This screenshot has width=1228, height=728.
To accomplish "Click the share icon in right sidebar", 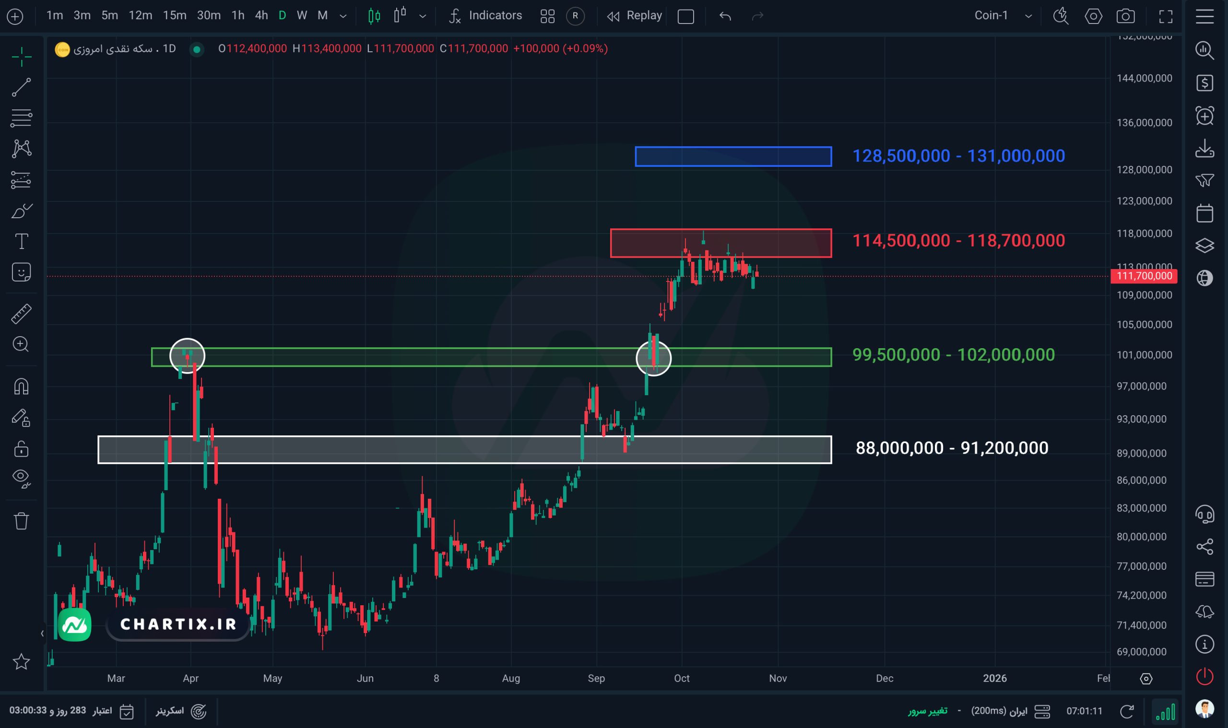I will (x=1204, y=547).
